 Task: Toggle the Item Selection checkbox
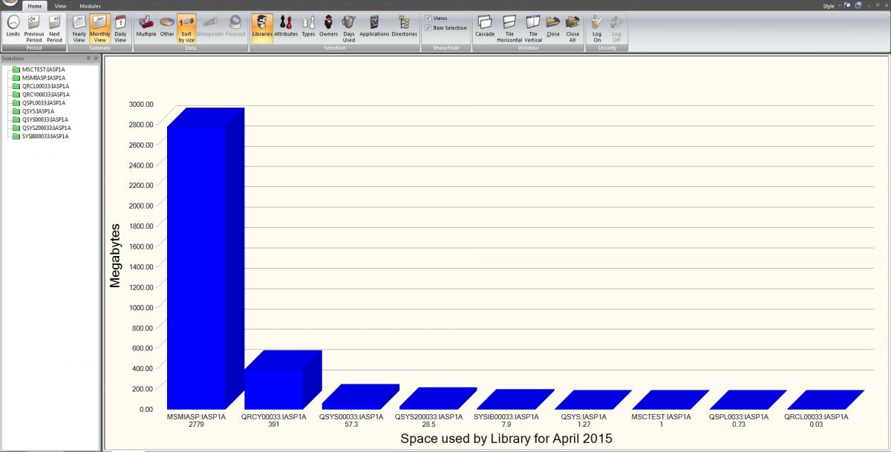click(x=428, y=28)
